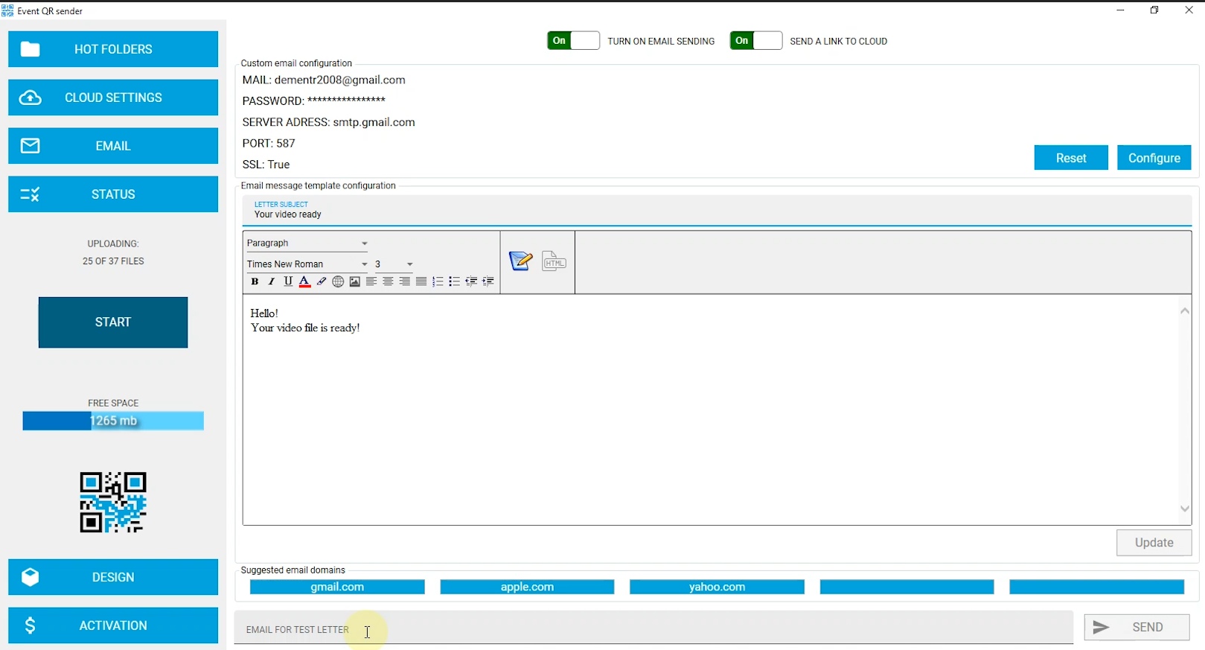1205x650 pixels.
Task: Click the Reset button
Action: click(x=1070, y=158)
